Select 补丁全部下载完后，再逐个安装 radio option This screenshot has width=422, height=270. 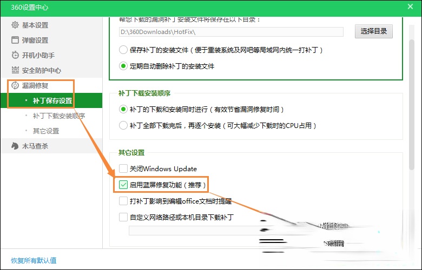pyautogui.click(x=123, y=125)
